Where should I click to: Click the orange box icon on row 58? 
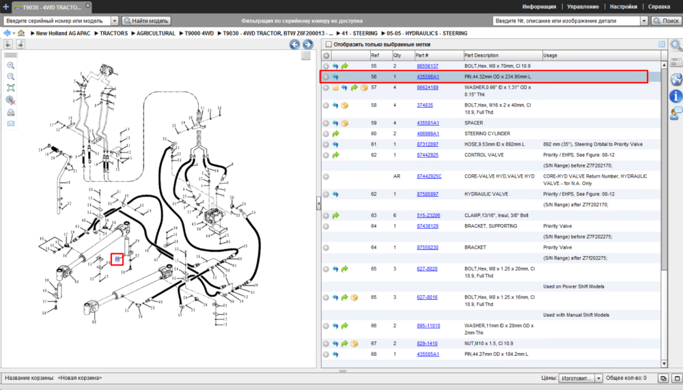click(344, 105)
